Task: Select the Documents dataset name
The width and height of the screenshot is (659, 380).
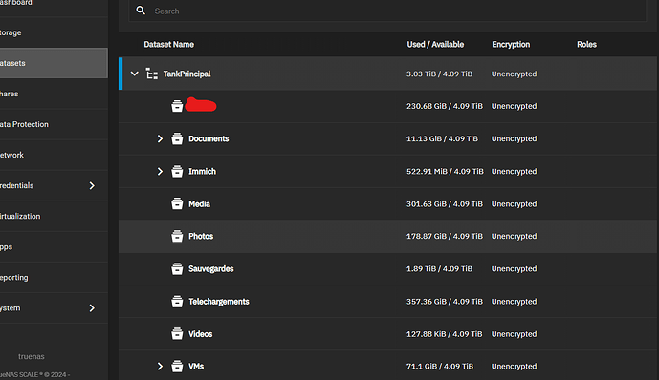Action: pyautogui.click(x=209, y=138)
